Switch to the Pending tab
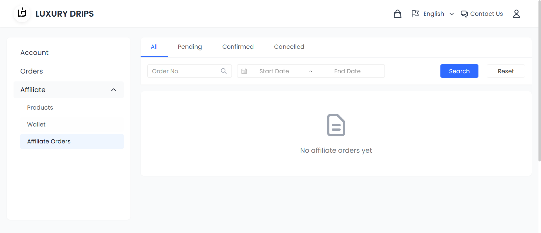The width and height of the screenshot is (541, 233). pyautogui.click(x=190, y=47)
